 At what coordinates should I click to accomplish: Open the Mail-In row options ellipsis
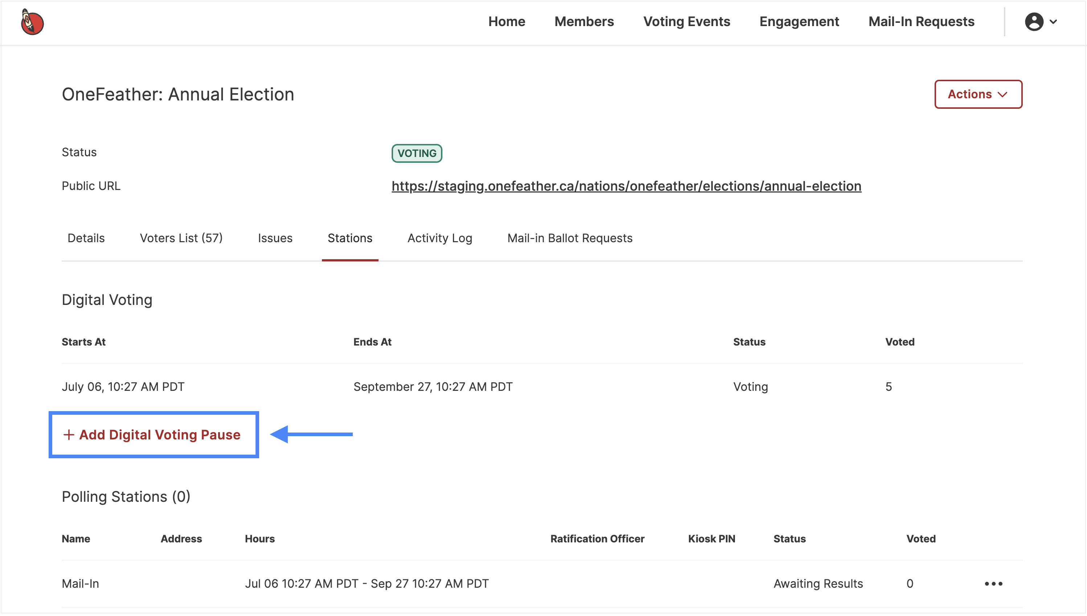993,583
